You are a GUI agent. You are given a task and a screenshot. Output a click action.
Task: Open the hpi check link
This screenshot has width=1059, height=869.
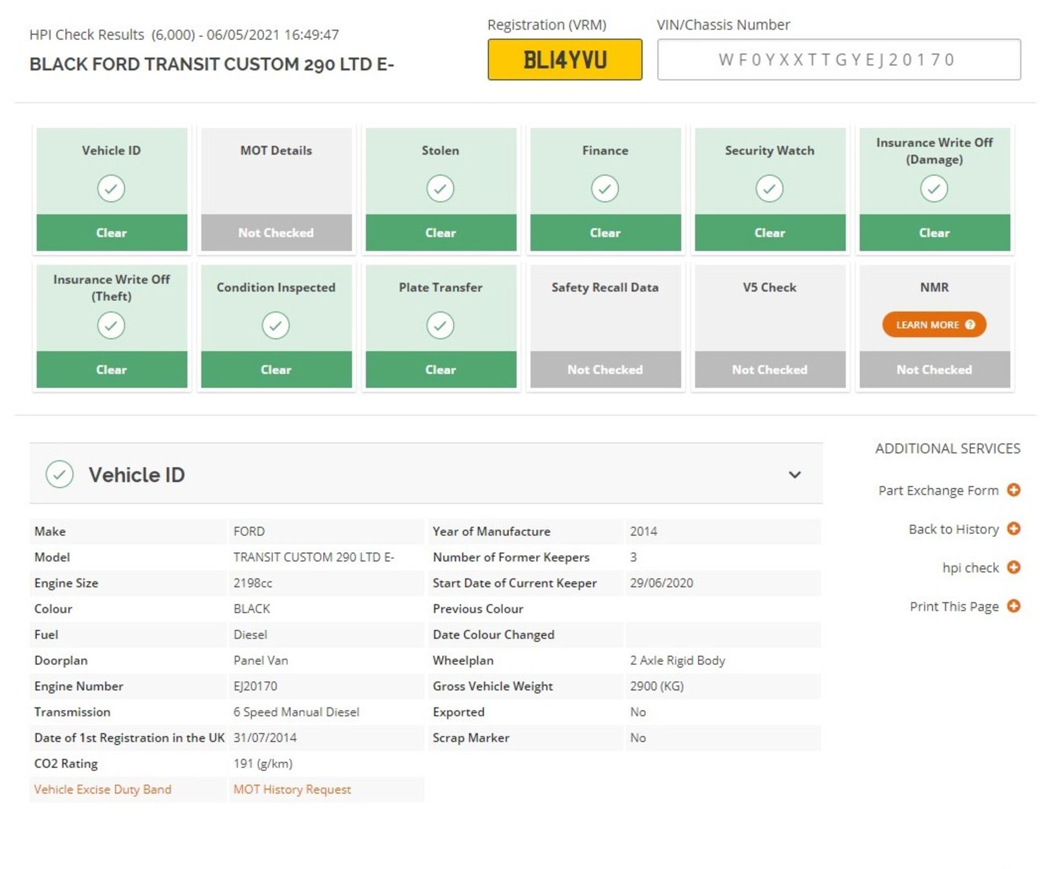[970, 568]
